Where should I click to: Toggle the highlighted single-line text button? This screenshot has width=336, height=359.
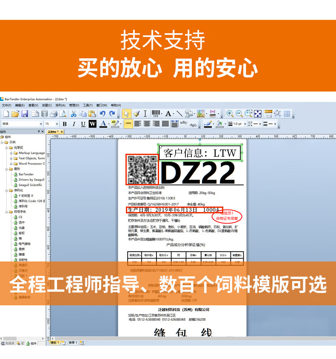[x=128, y=124]
